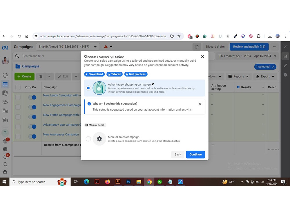Toggle off New Traffic Campaign switch
The image size is (290, 217).
[32, 117]
